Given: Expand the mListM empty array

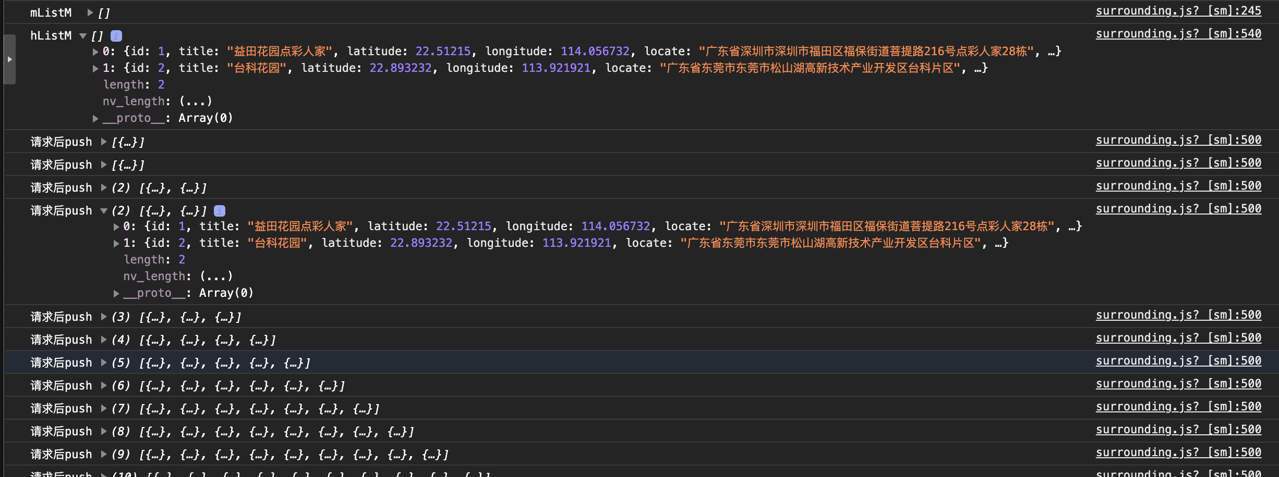Looking at the screenshot, I should pyautogui.click(x=90, y=12).
